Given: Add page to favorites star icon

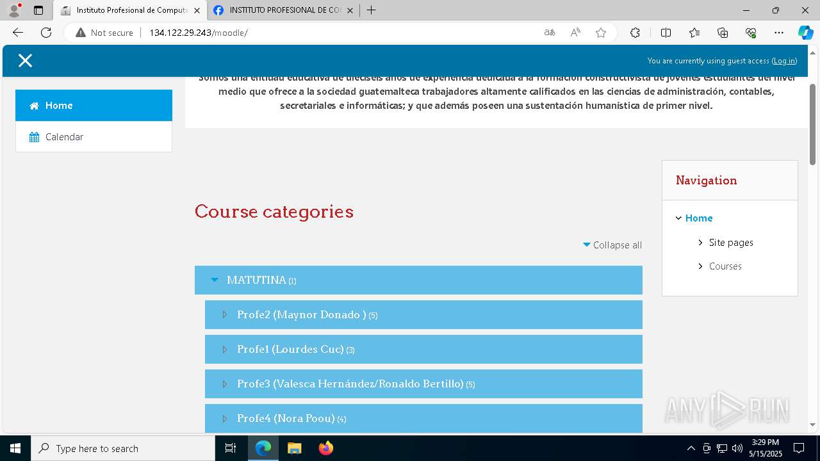Looking at the screenshot, I should pyautogui.click(x=601, y=33).
